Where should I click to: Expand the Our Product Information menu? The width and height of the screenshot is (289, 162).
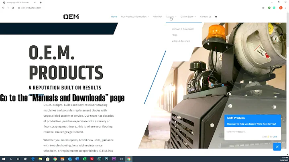point(135,16)
